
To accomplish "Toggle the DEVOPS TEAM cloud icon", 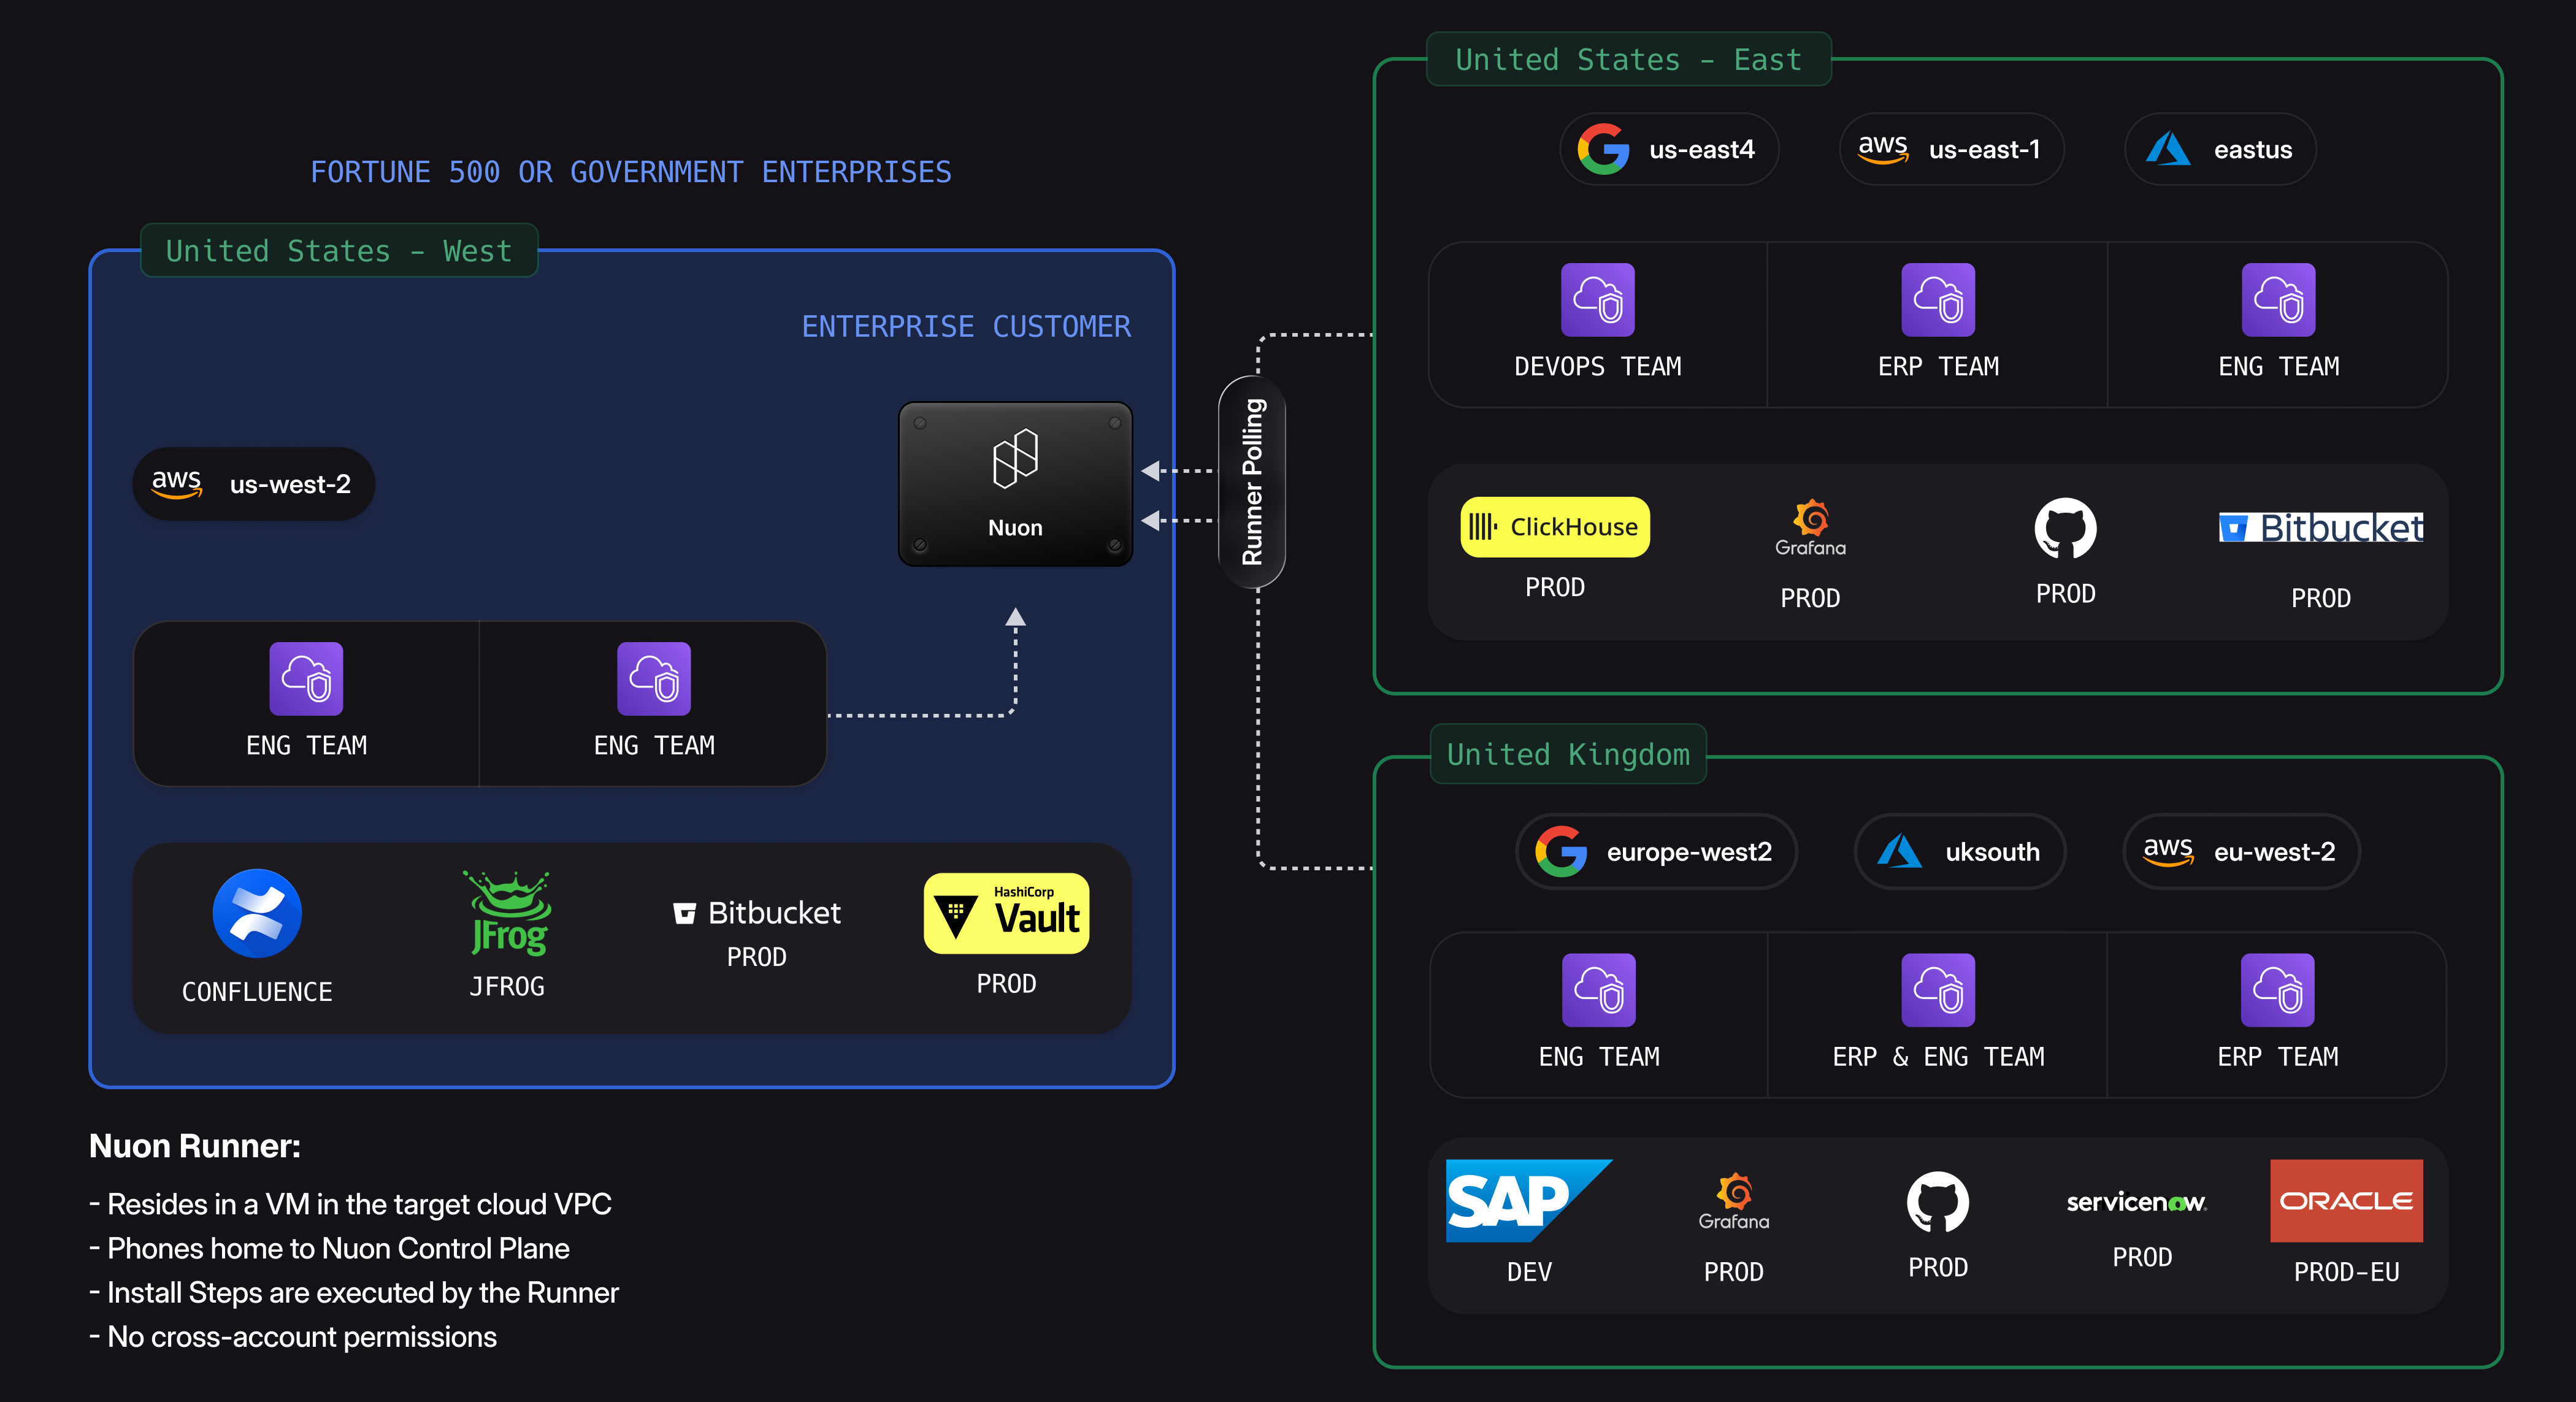I will 1597,300.
